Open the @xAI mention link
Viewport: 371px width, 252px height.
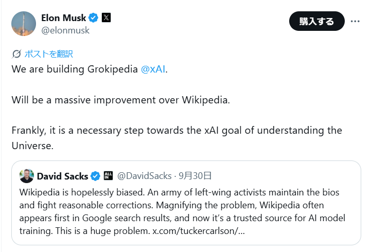tap(153, 69)
